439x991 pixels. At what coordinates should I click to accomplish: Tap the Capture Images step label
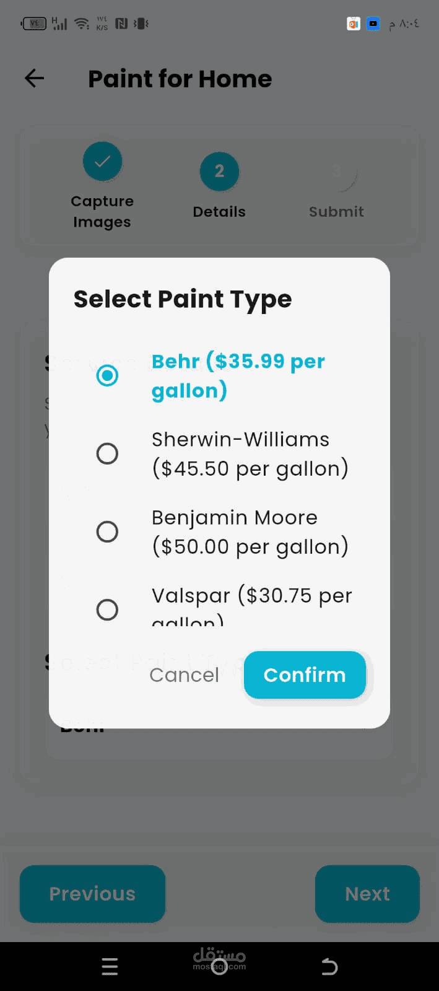pos(102,211)
